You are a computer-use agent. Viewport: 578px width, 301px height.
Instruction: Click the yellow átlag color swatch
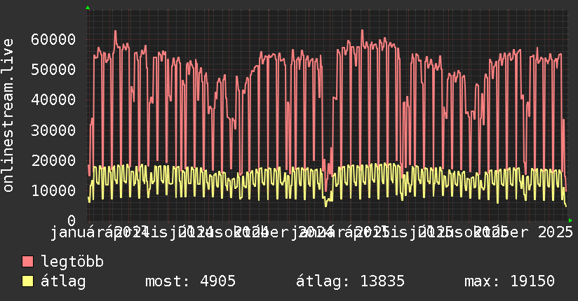(x=28, y=281)
